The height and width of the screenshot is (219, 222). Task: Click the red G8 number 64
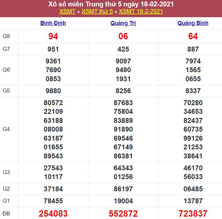point(193,36)
